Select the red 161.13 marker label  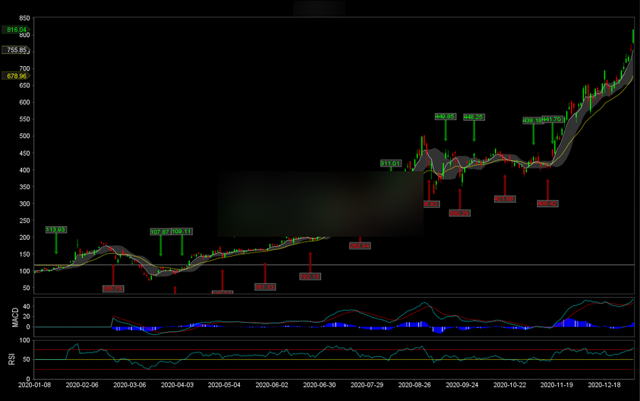265,287
